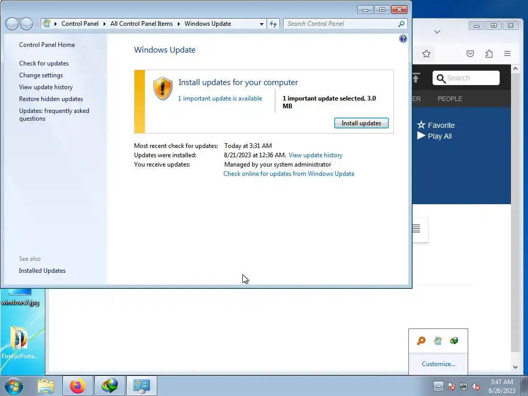Select the windows7.jpg desktop file
Viewport: 528px width, 396px height.
pos(20,298)
